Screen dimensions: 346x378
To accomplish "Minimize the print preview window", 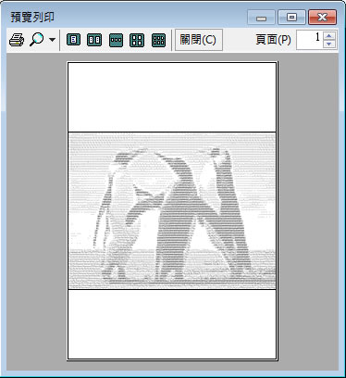I will (x=261, y=17).
